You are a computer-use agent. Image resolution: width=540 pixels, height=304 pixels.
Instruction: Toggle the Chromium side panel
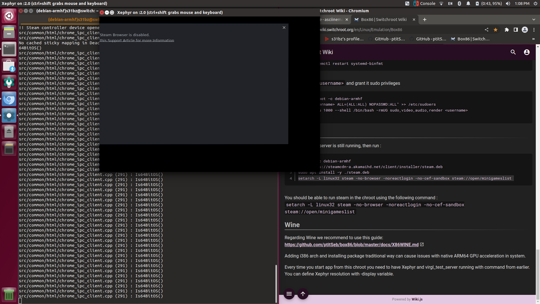(x=516, y=30)
